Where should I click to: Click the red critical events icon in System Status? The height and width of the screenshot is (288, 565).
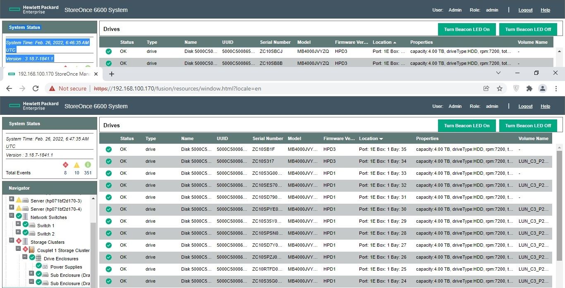point(65,164)
